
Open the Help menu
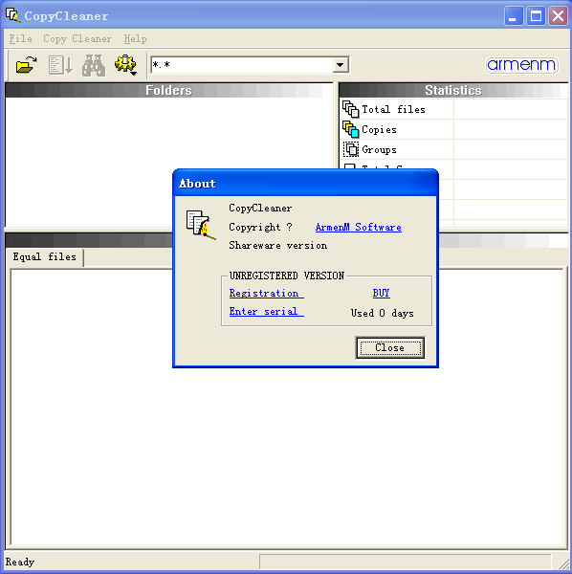pos(135,38)
